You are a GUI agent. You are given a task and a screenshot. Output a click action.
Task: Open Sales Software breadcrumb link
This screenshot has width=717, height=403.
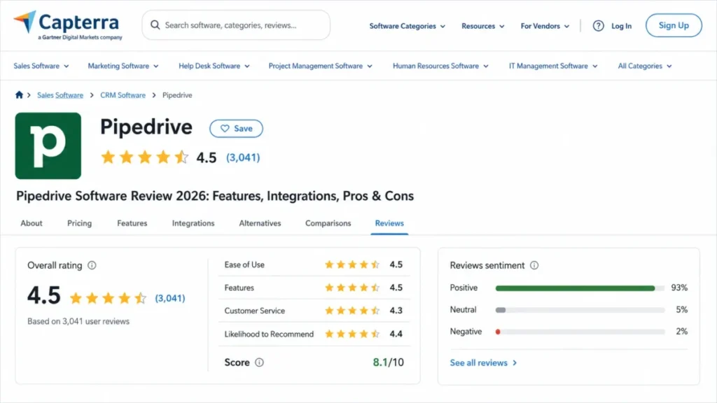click(x=60, y=95)
